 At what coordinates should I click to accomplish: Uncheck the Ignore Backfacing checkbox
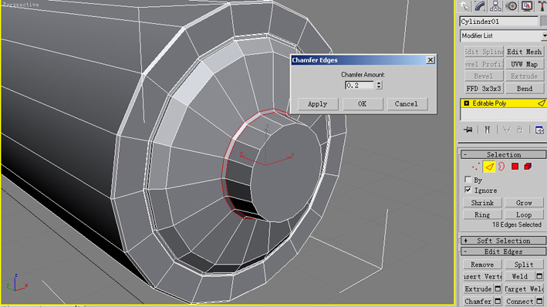coord(468,190)
